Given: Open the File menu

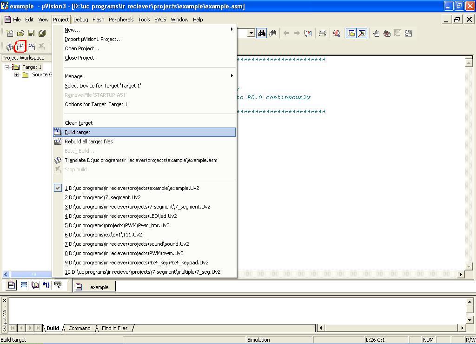Looking at the screenshot, I should point(17,20).
